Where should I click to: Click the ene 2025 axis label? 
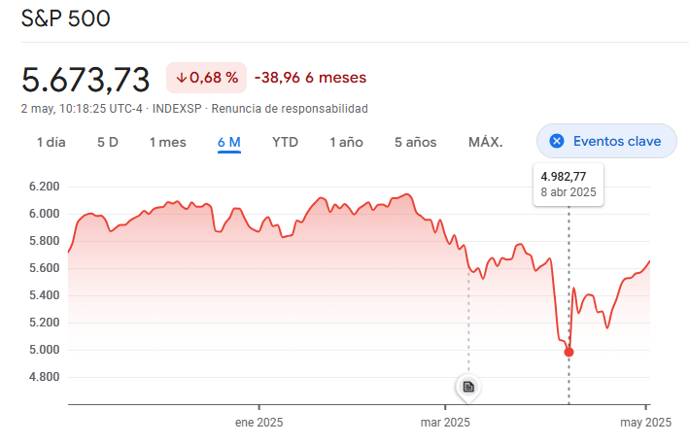[258, 423]
